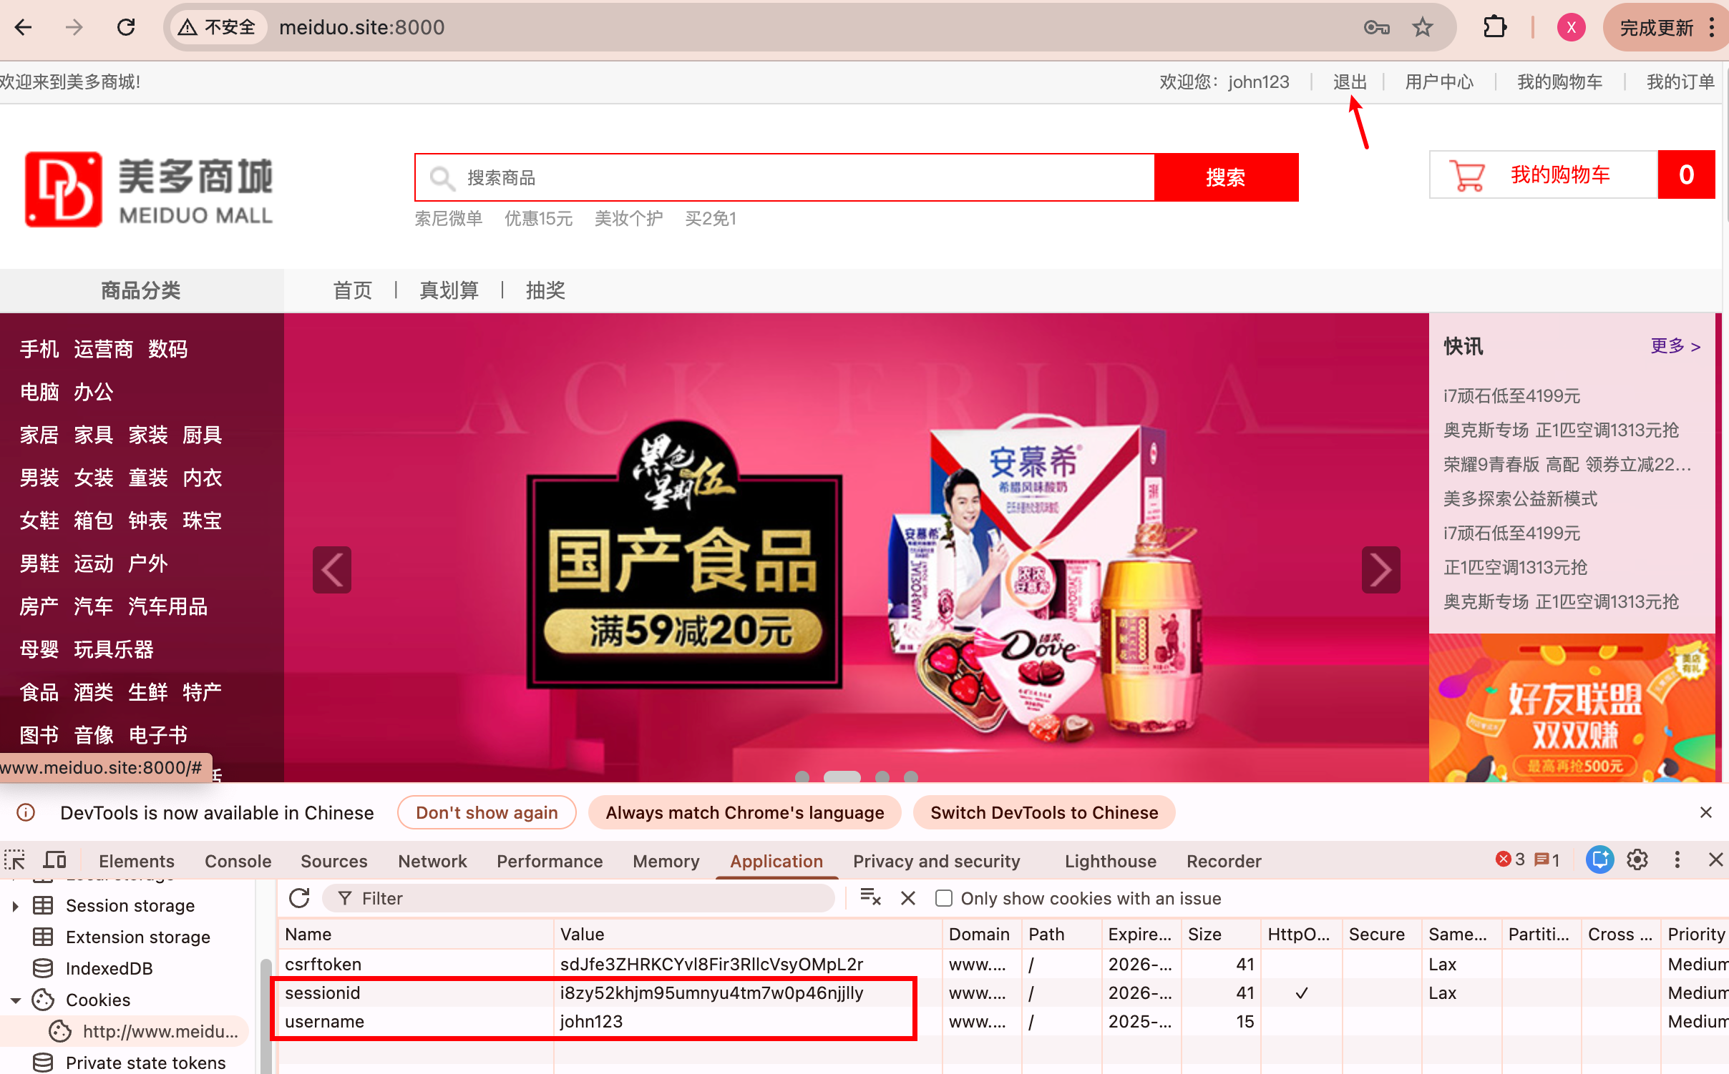Viewport: 1729px width, 1074px height.
Task: Activate the inspect element picker icon
Action: click(x=14, y=860)
